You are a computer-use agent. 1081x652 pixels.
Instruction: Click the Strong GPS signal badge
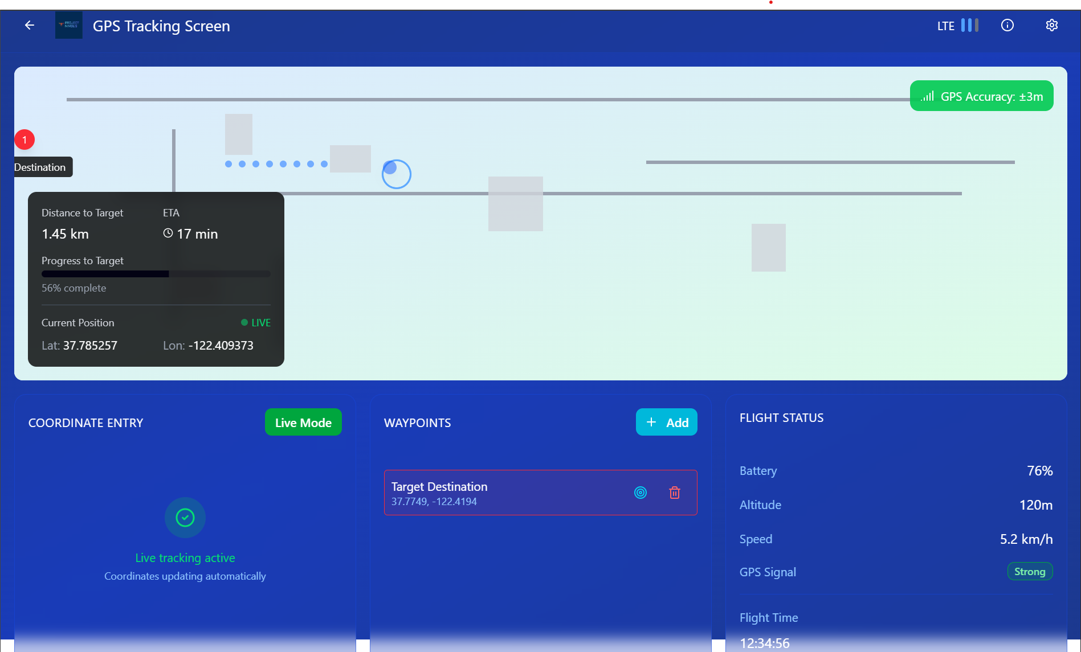(1029, 572)
